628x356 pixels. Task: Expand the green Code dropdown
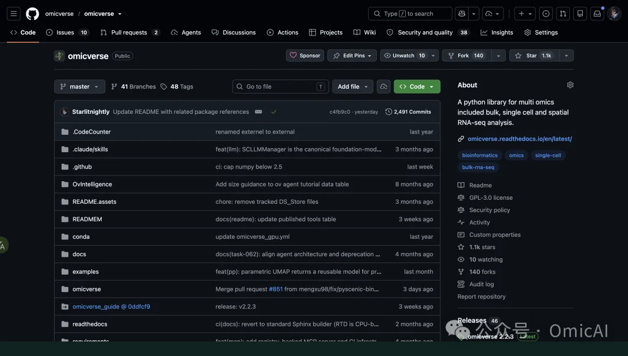point(417,87)
